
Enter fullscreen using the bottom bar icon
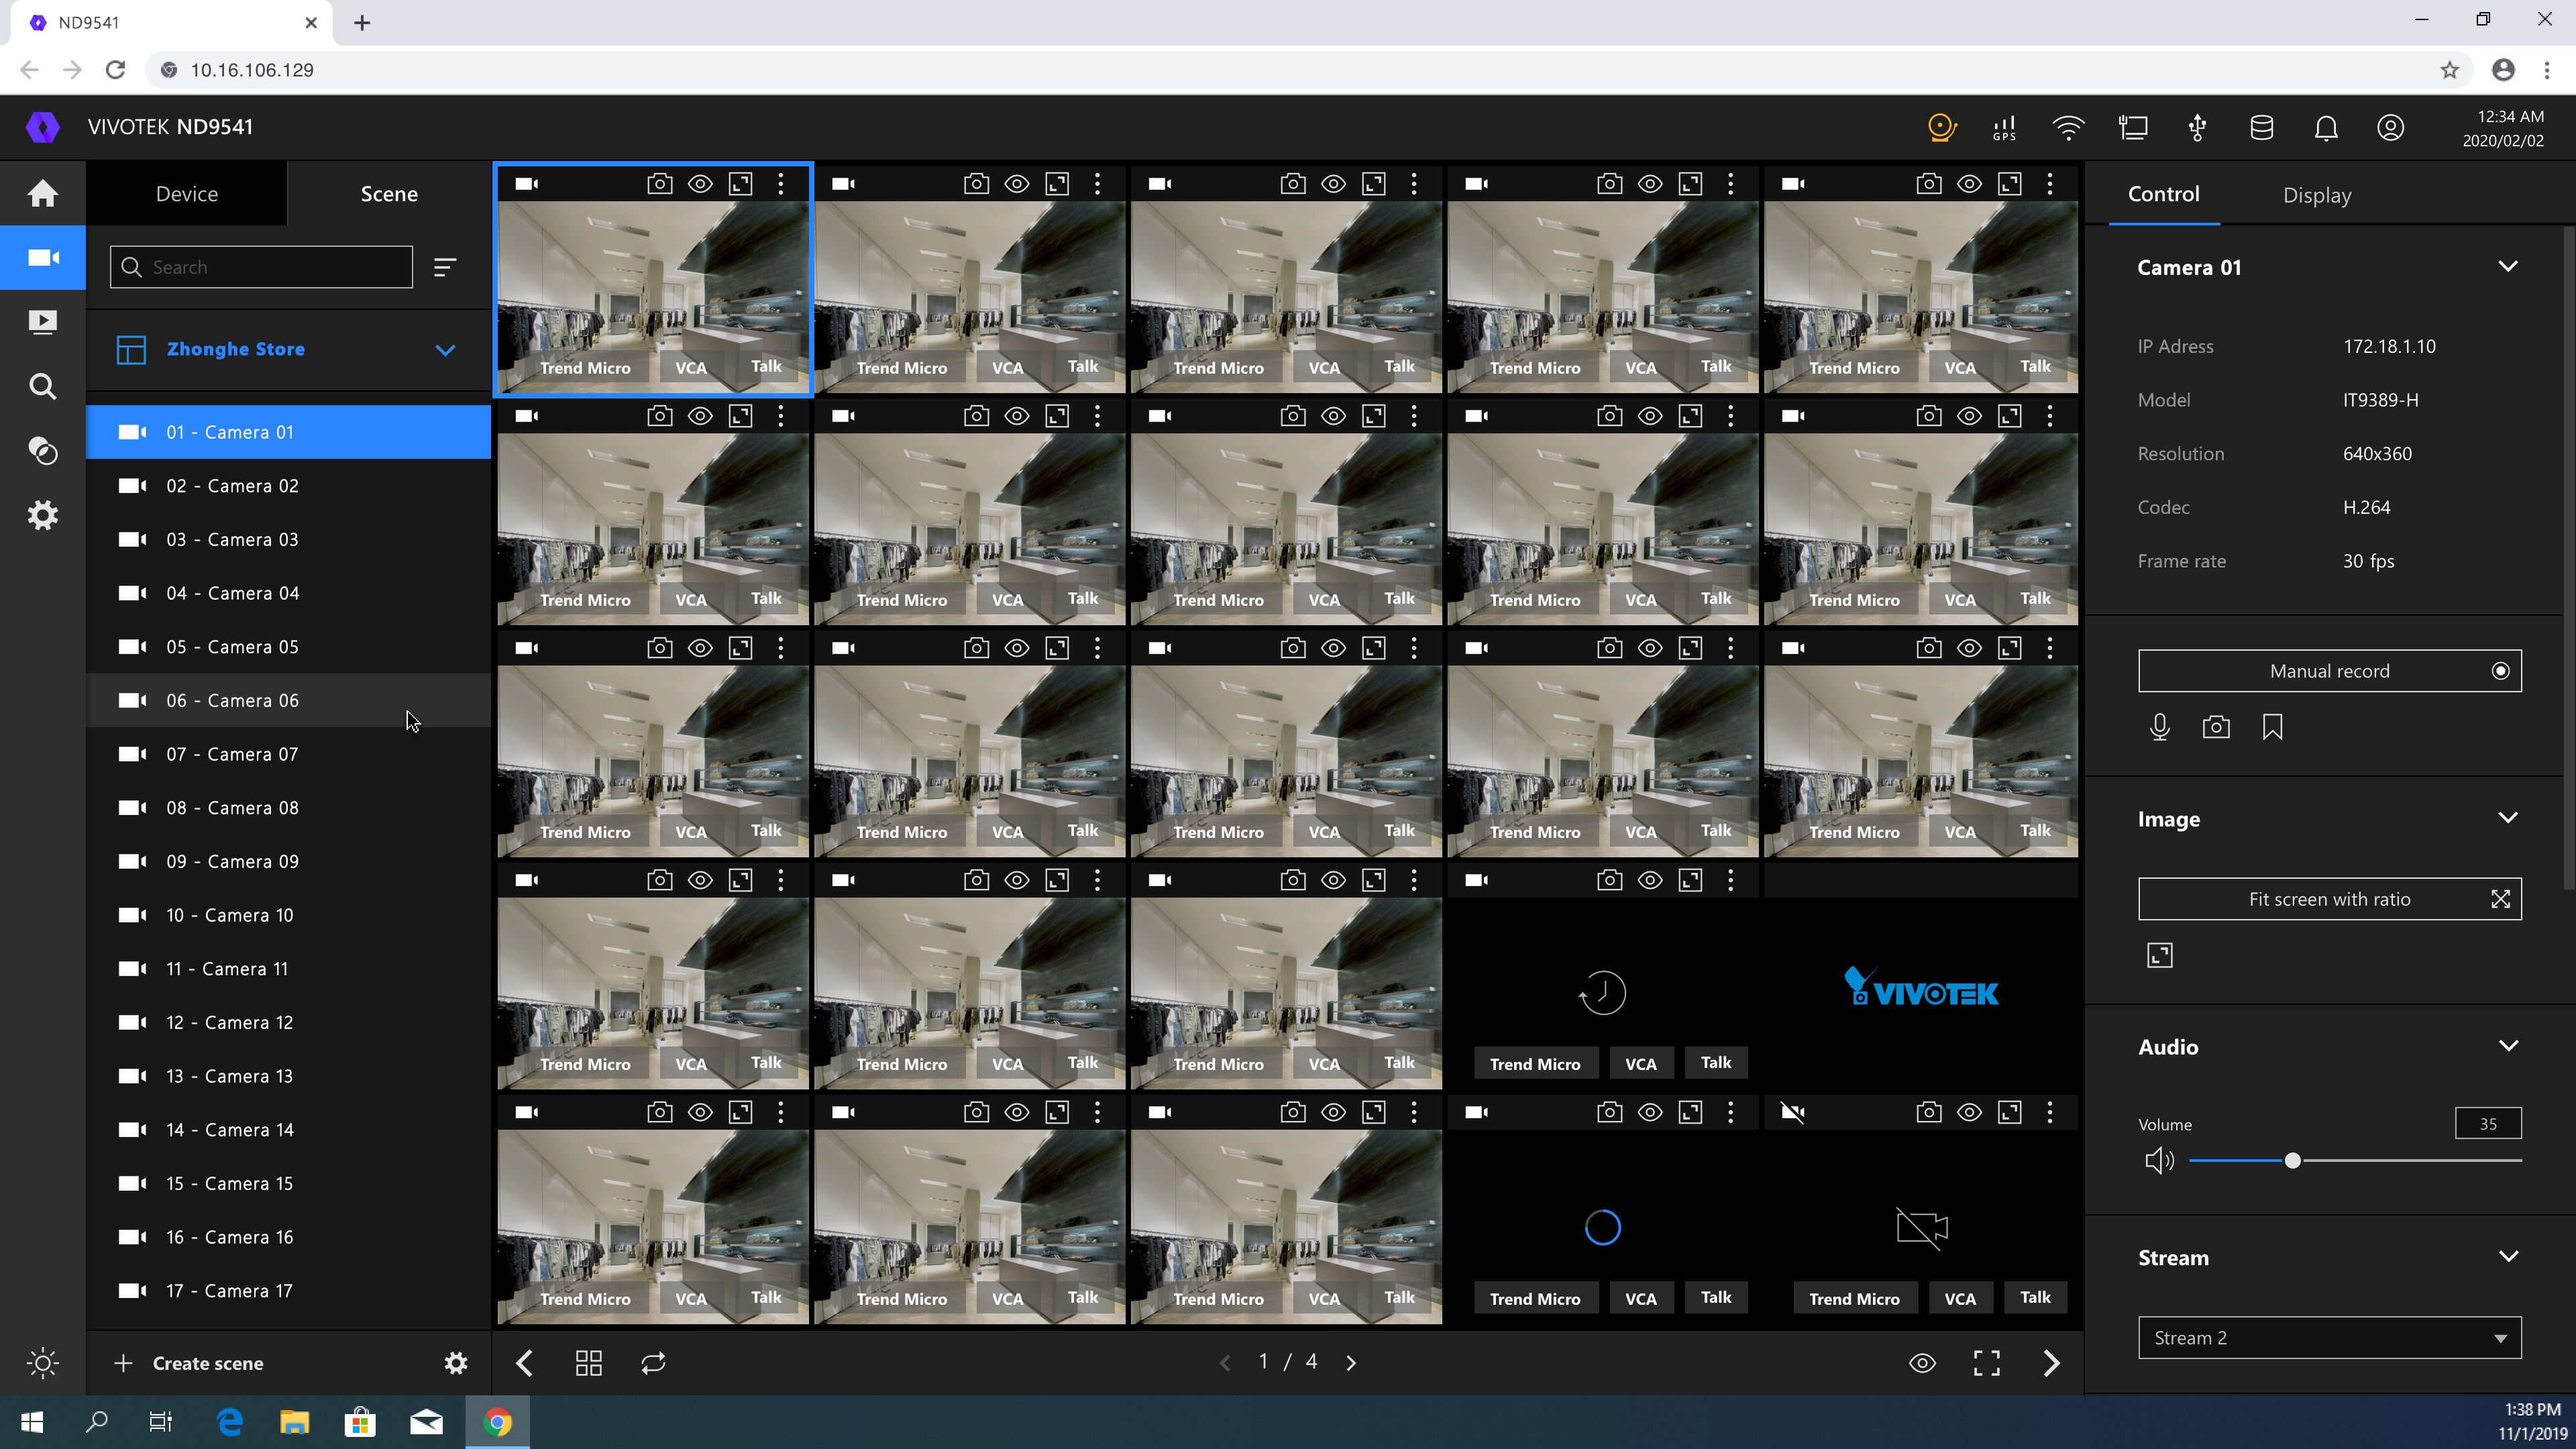[1986, 1363]
